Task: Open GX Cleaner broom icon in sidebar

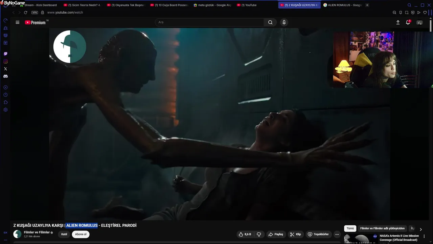Action: click(x=5, y=28)
